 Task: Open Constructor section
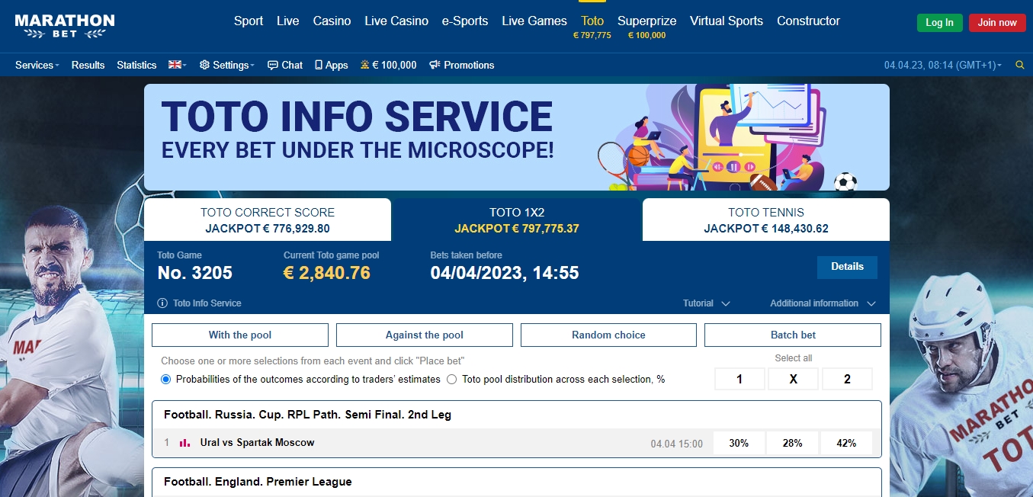tap(808, 21)
